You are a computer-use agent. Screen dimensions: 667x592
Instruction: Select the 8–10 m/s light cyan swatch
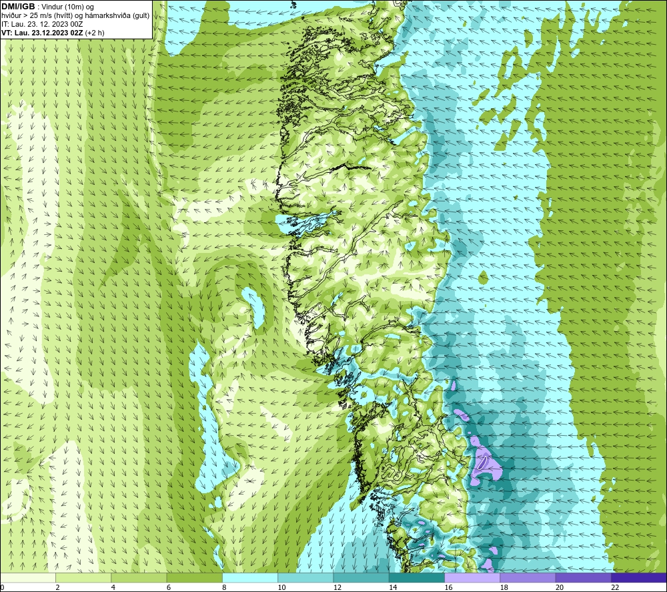[250, 577]
